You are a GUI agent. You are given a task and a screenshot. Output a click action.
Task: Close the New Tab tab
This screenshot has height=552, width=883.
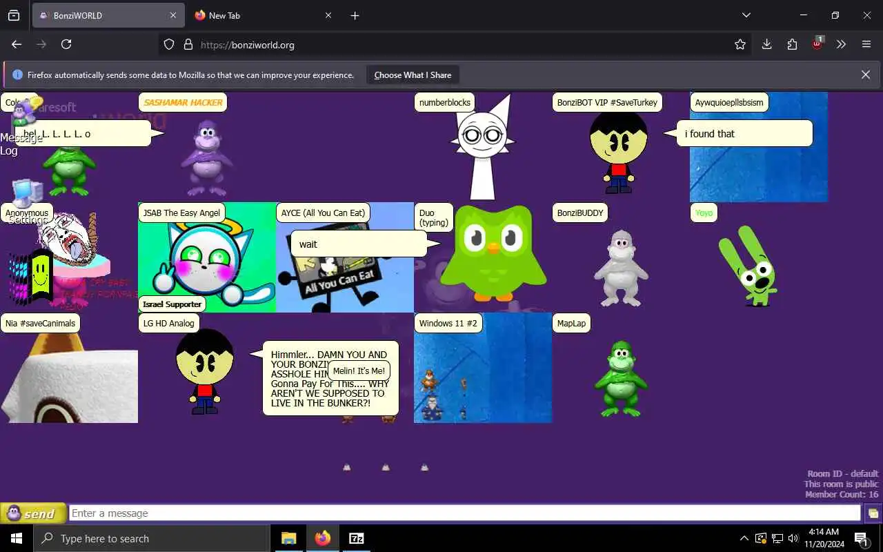(x=328, y=15)
